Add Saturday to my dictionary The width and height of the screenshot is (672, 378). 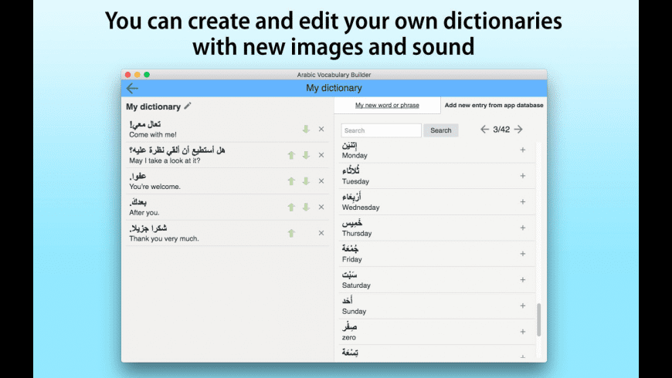point(522,279)
